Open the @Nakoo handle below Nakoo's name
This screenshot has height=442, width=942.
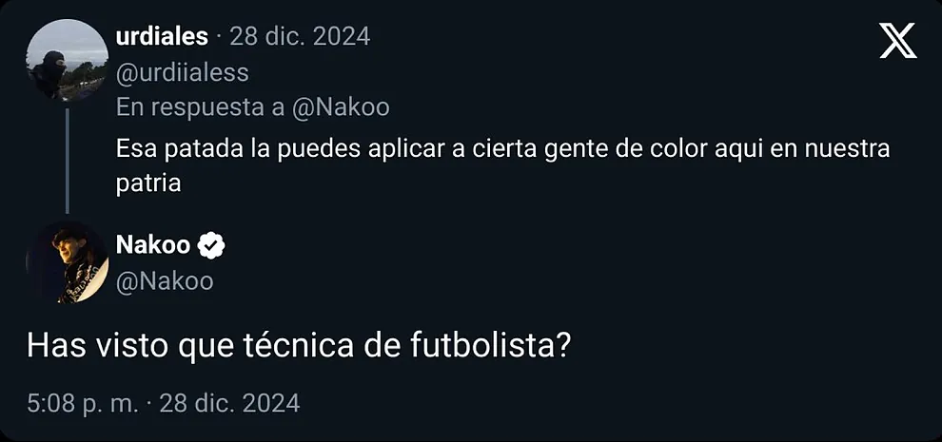(165, 280)
